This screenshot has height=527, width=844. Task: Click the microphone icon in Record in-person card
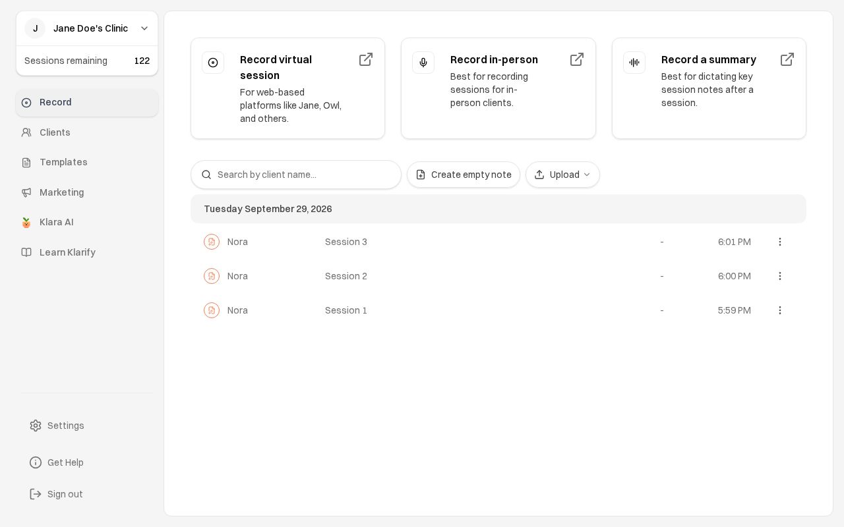tap(423, 63)
